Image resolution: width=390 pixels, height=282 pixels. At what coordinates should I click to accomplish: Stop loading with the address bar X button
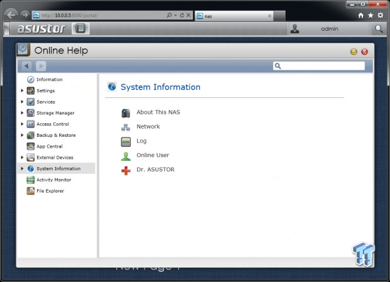point(189,16)
